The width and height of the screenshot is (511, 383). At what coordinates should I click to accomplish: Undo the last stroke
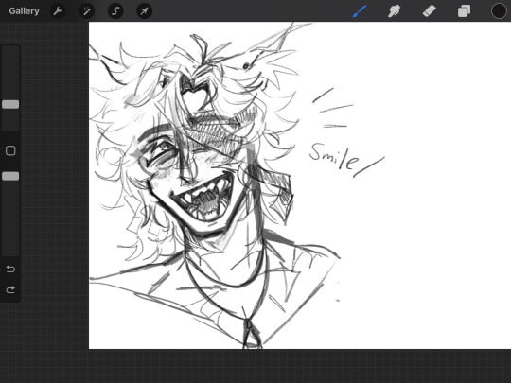[x=10, y=269]
